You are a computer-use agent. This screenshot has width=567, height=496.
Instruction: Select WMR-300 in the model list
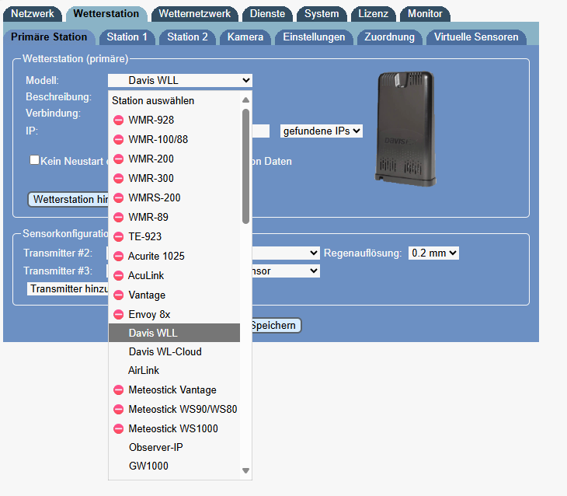pos(174,179)
